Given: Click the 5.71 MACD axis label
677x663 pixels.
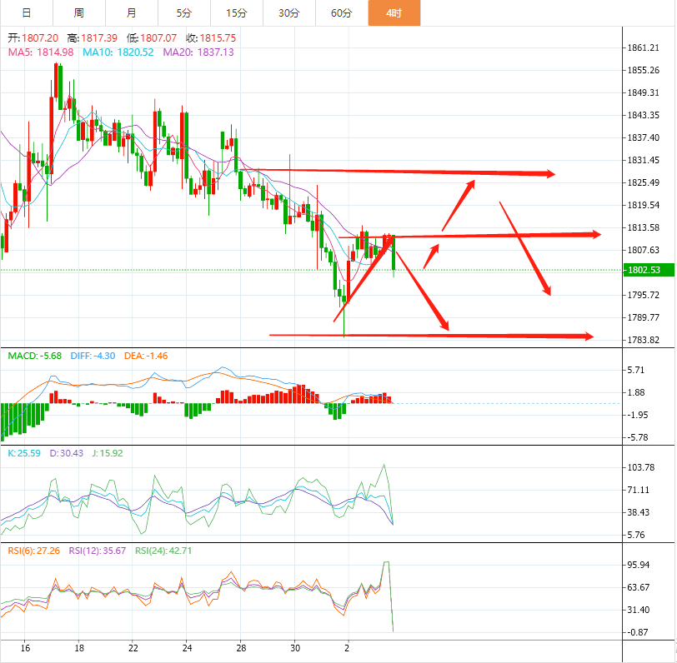Looking at the screenshot, I should pyautogui.click(x=635, y=370).
